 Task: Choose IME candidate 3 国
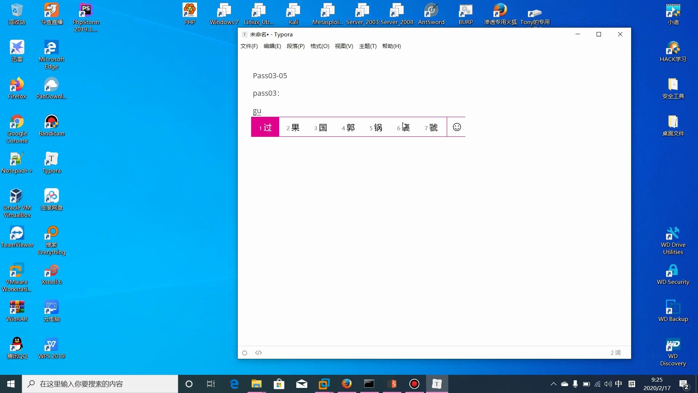point(321,127)
